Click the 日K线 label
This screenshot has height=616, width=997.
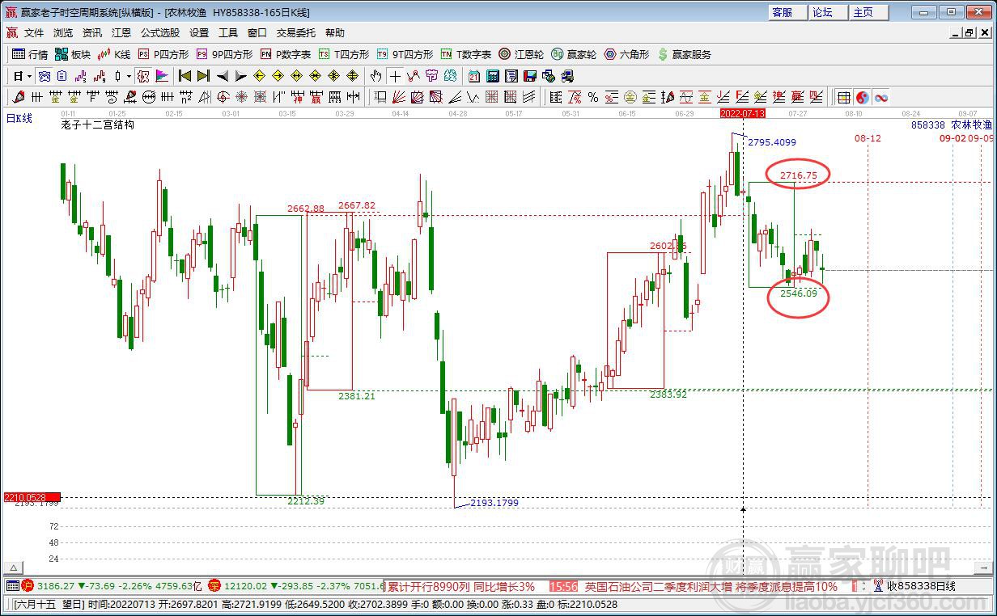(19, 118)
